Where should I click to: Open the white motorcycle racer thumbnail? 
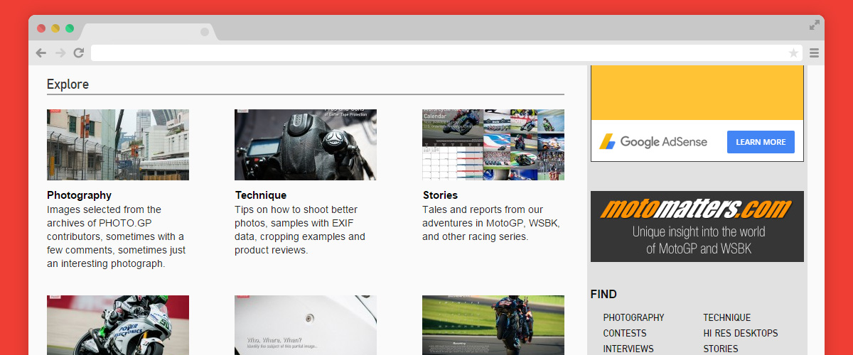tap(118, 325)
